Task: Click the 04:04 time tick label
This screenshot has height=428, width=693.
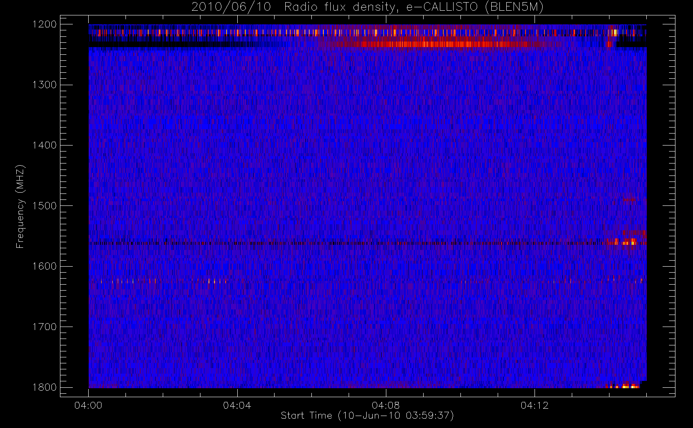Action: (x=237, y=405)
